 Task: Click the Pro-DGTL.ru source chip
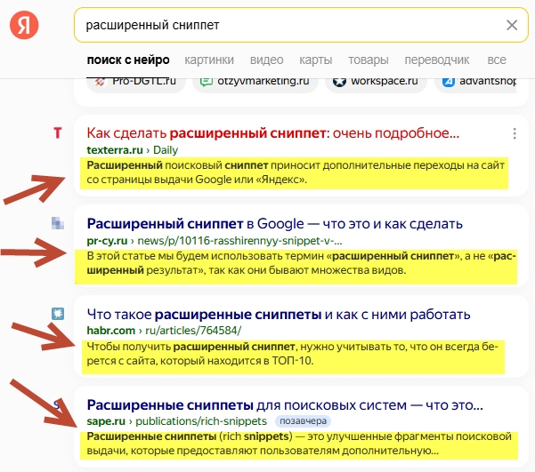[136, 83]
